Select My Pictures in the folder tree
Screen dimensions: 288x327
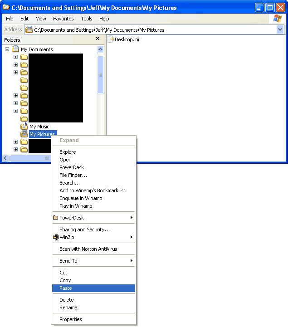pyautogui.click(x=43, y=134)
